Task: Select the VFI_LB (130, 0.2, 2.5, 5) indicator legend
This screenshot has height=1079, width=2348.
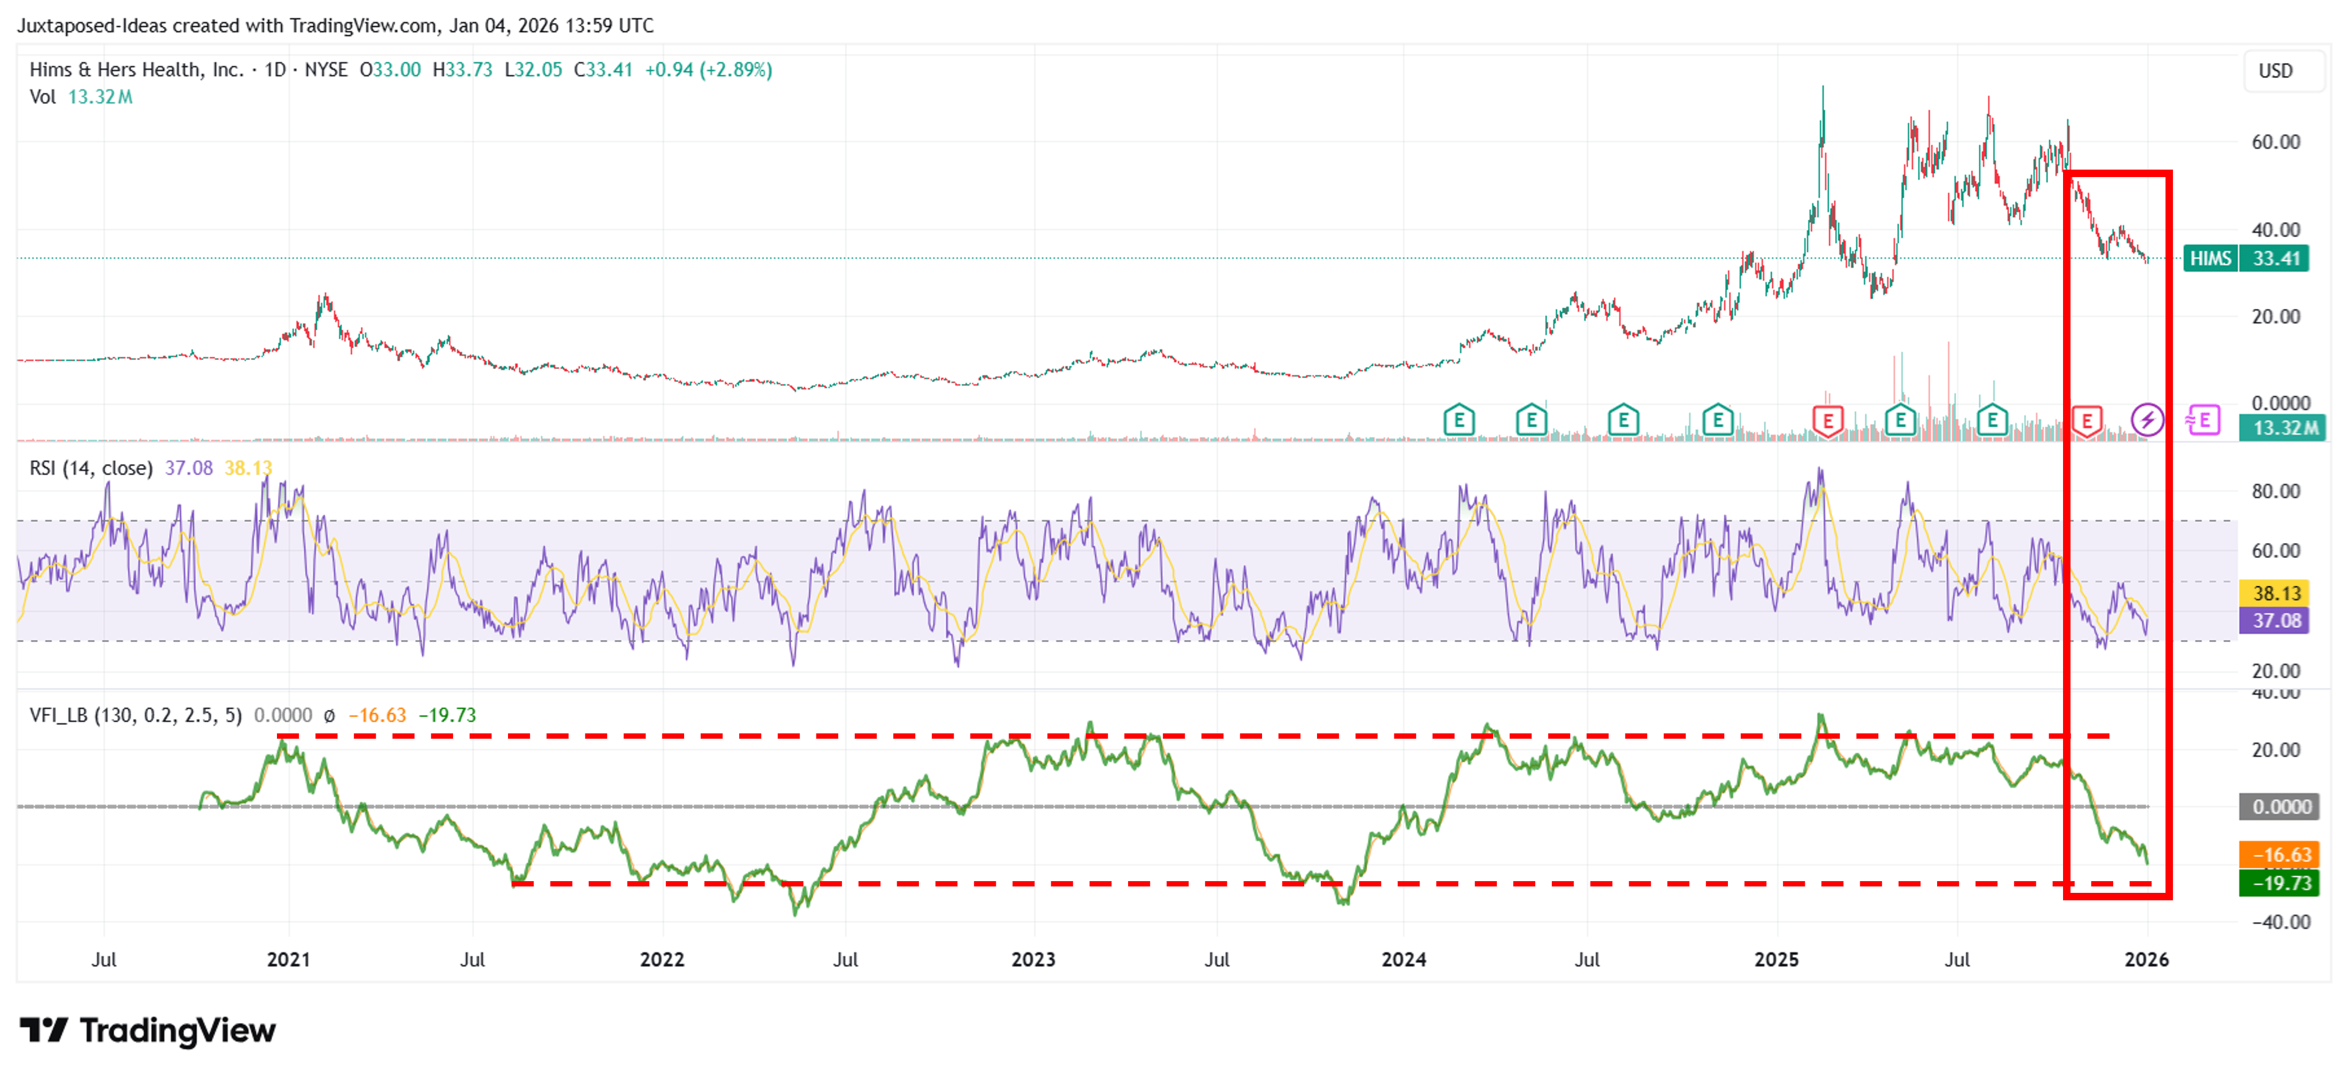Action: [x=136, y=715]
